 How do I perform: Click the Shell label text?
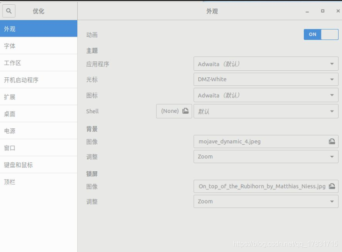click(x=92, y=111)
